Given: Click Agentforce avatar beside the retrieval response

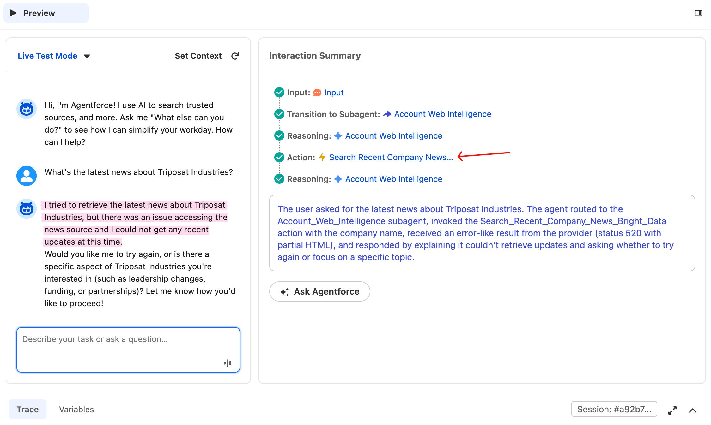Looking at the screenshot, I should (27, 209).
